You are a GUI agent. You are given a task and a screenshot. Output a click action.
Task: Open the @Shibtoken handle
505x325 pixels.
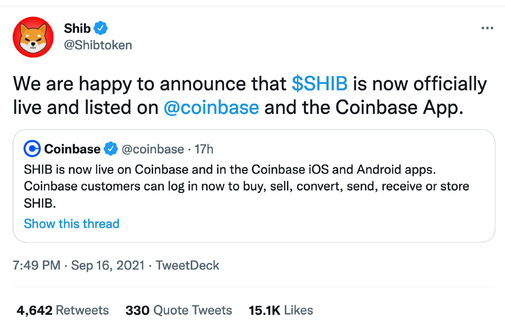click(x=98, y=45)
